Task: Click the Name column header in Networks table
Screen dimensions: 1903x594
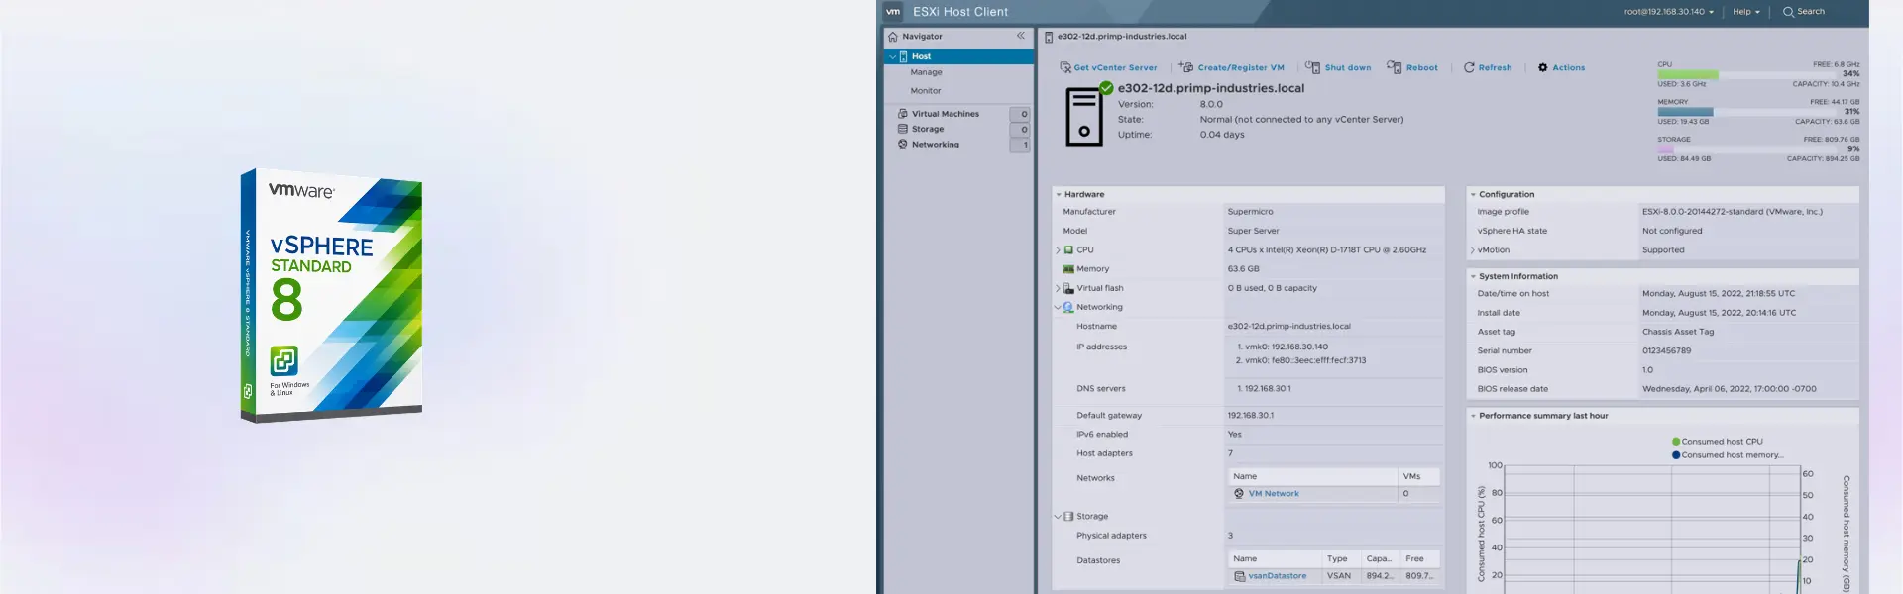Action: [1313, 477]
